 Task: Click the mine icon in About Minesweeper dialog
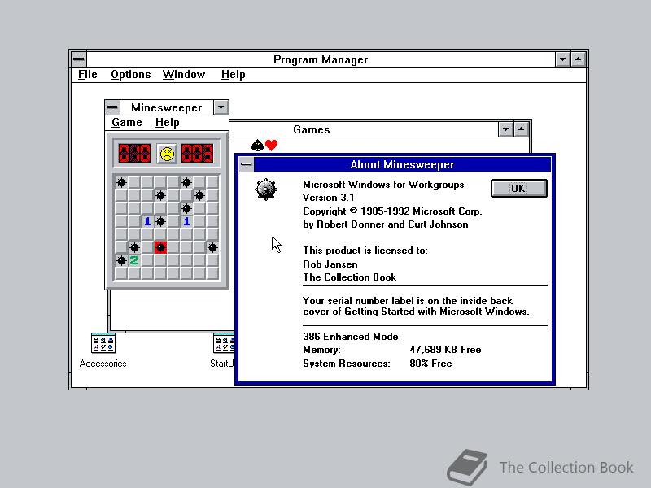click(x=266, y=190)
